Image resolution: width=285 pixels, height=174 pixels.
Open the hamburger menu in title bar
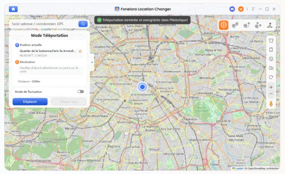pyautogui.click(x=253, y=9)
